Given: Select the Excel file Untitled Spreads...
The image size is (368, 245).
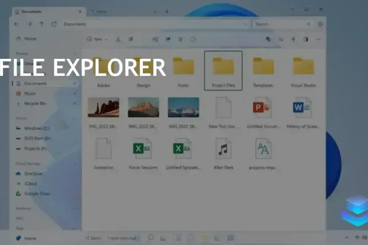Looking at the screenshot, I should pyautogui.click(x=183, y=154).
